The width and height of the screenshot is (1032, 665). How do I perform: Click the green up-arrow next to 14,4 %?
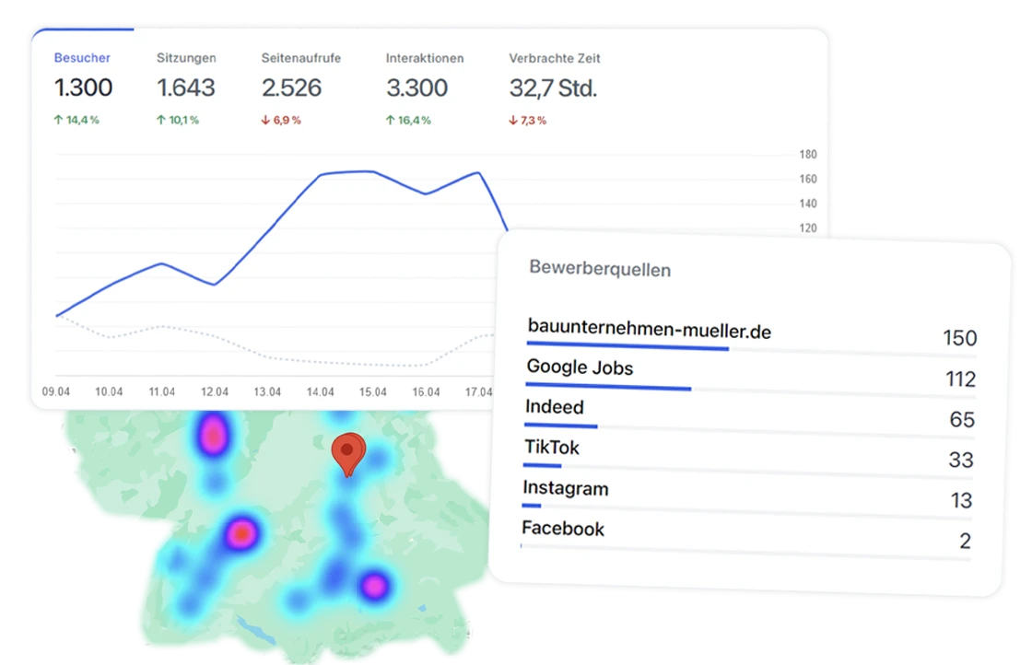click(x=59, y=119)
